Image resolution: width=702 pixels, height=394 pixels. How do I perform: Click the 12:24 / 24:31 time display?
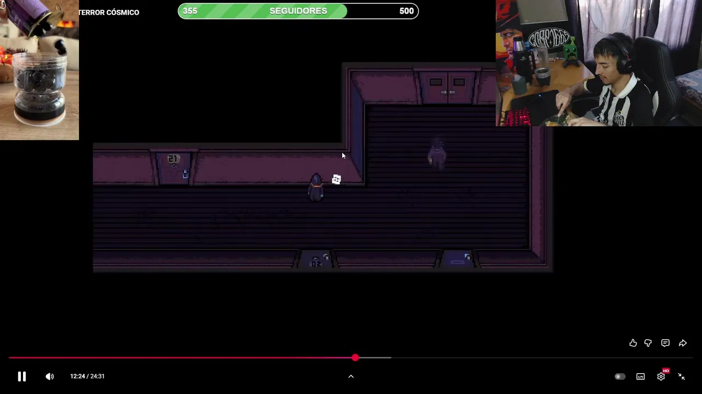[87, 376]
